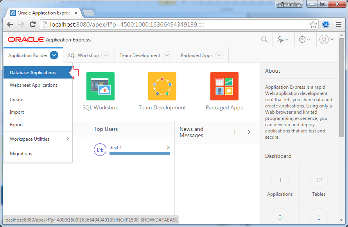Expand the Workspace Utilities submenu arrow
Viewport: 348px width, 227px height.
[x=68, y=139]
